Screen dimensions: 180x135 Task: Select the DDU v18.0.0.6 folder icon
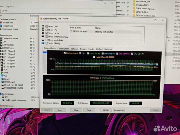[x=134, y=12]
